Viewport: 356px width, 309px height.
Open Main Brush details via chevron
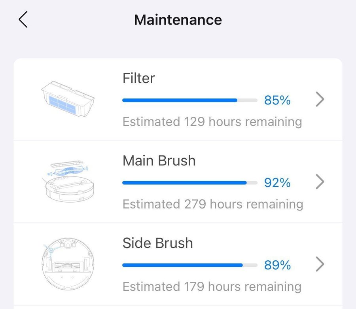coord(320,182)
